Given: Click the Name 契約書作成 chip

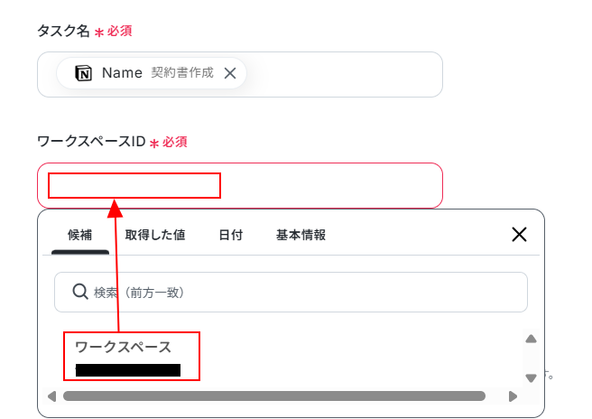Looking at the screenshot, I should coord(152,73).
